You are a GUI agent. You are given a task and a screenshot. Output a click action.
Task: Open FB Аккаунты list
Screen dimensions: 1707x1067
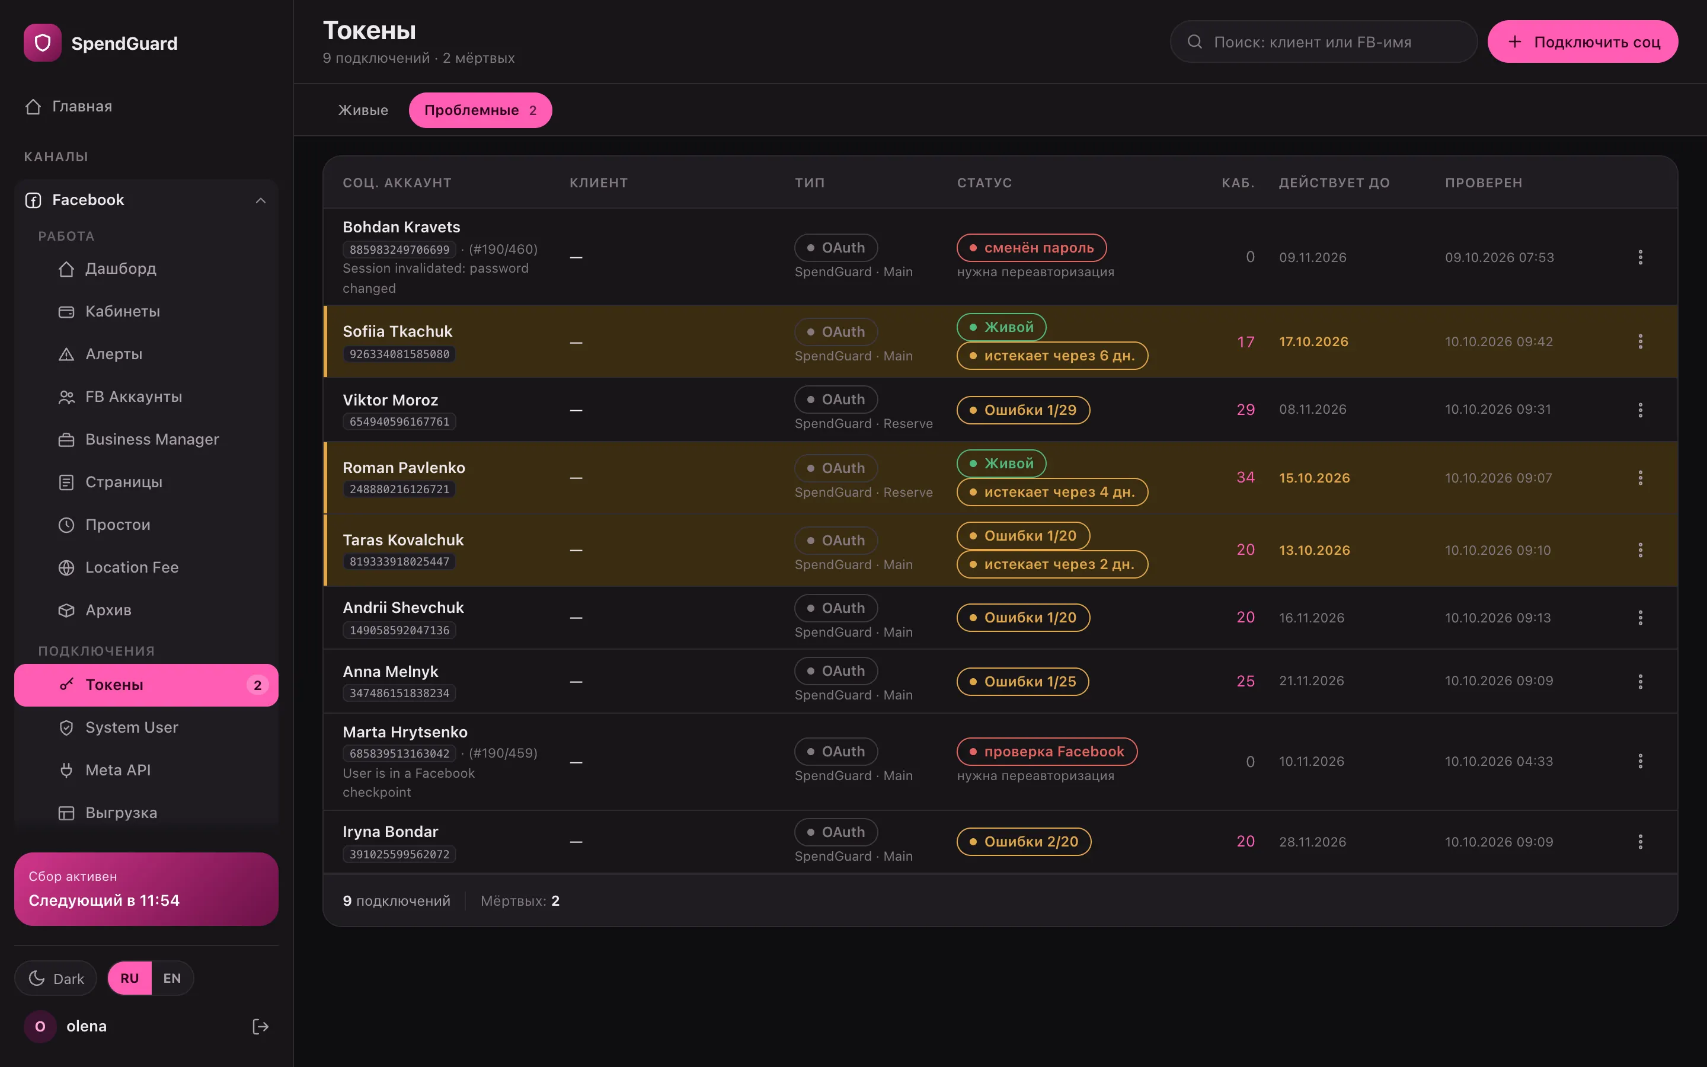tap(146, 397)
